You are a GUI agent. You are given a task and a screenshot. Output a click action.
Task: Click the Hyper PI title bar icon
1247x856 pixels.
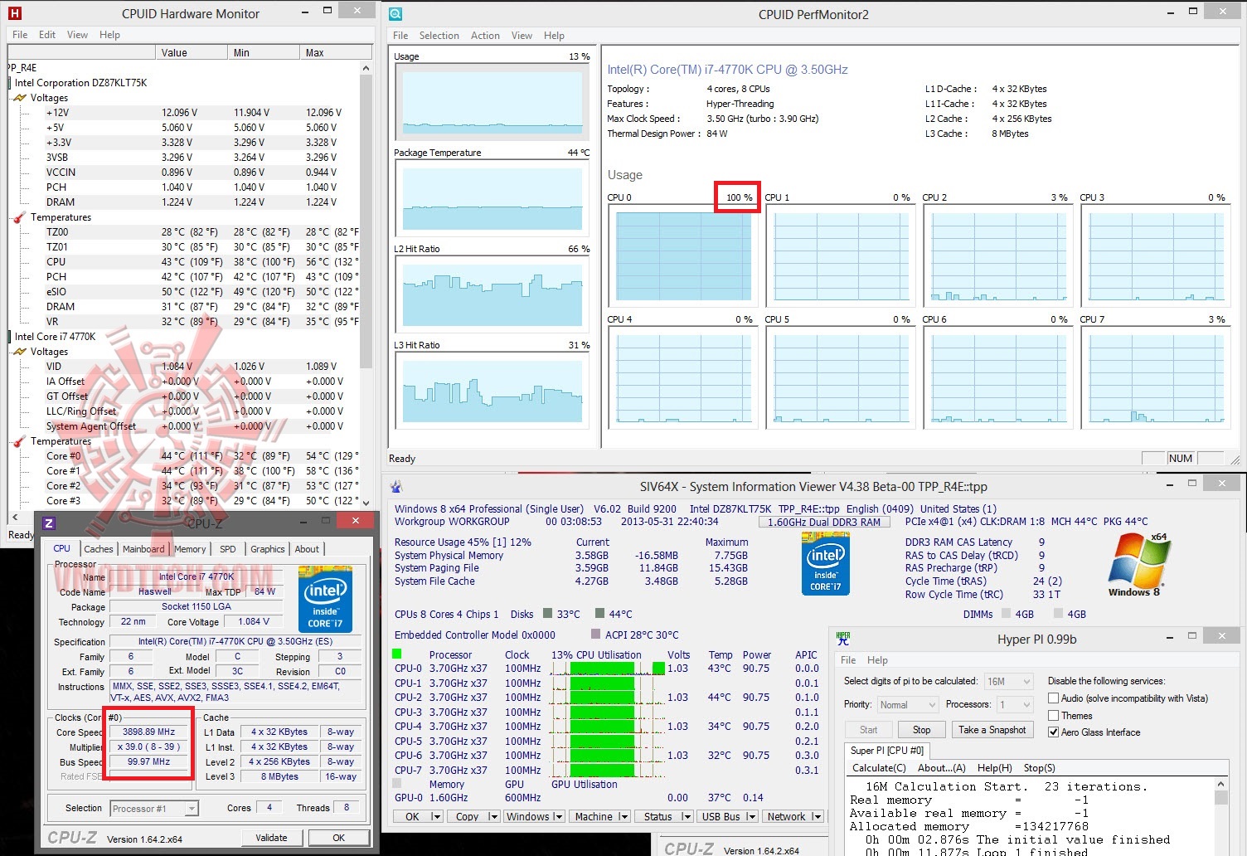[843, 639]
